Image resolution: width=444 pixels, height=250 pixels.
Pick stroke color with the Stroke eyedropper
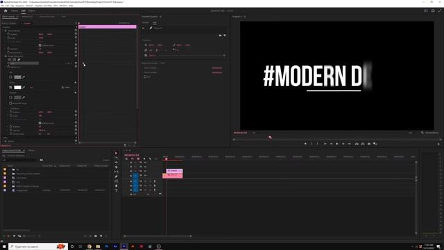point(24,87)
